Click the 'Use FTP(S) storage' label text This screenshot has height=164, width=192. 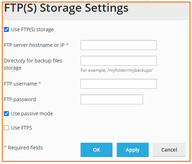click(32, 29)
